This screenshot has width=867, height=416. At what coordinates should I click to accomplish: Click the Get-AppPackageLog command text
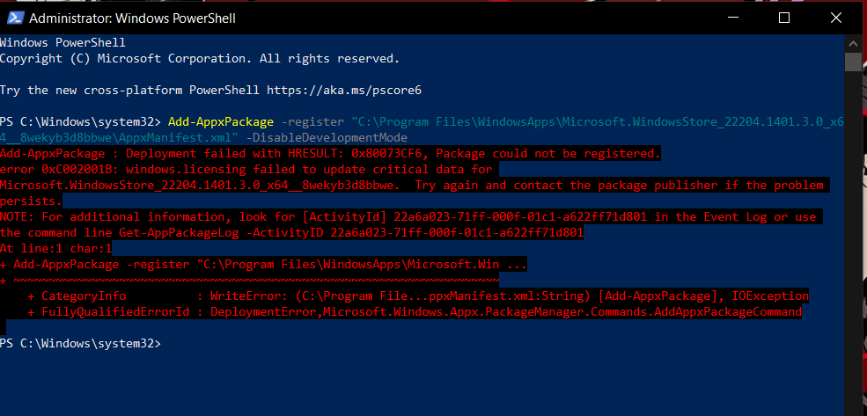pyautogui.click(x=179, y=232)
